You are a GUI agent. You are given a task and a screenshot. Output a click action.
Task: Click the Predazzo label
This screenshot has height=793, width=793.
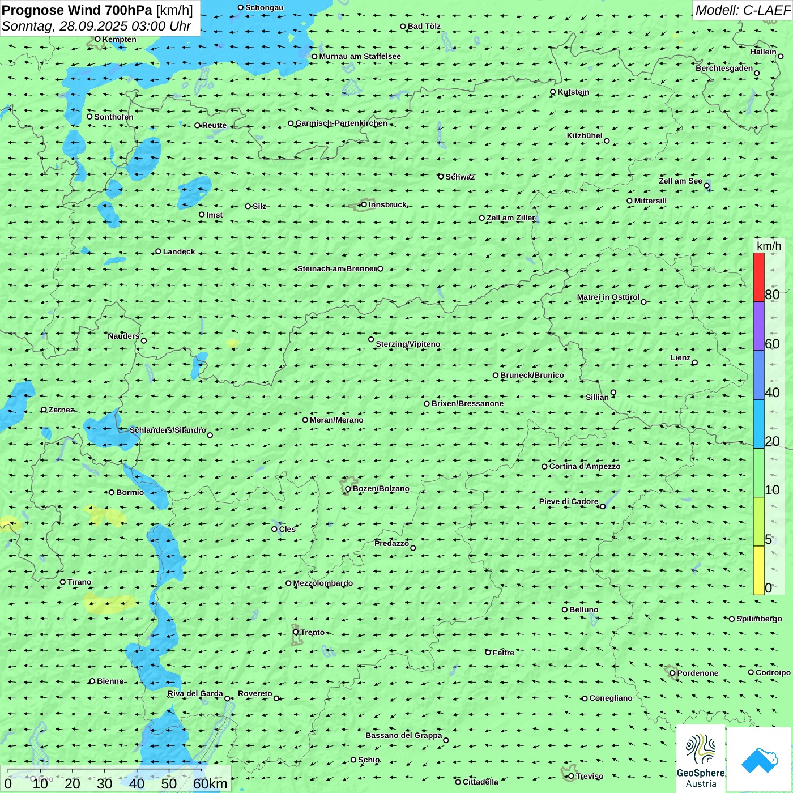pyautogui.click(x=391, y=543)
